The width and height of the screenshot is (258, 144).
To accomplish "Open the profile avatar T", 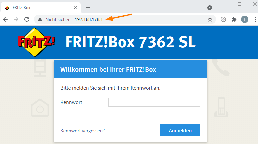I will click(x=245, y=19).
